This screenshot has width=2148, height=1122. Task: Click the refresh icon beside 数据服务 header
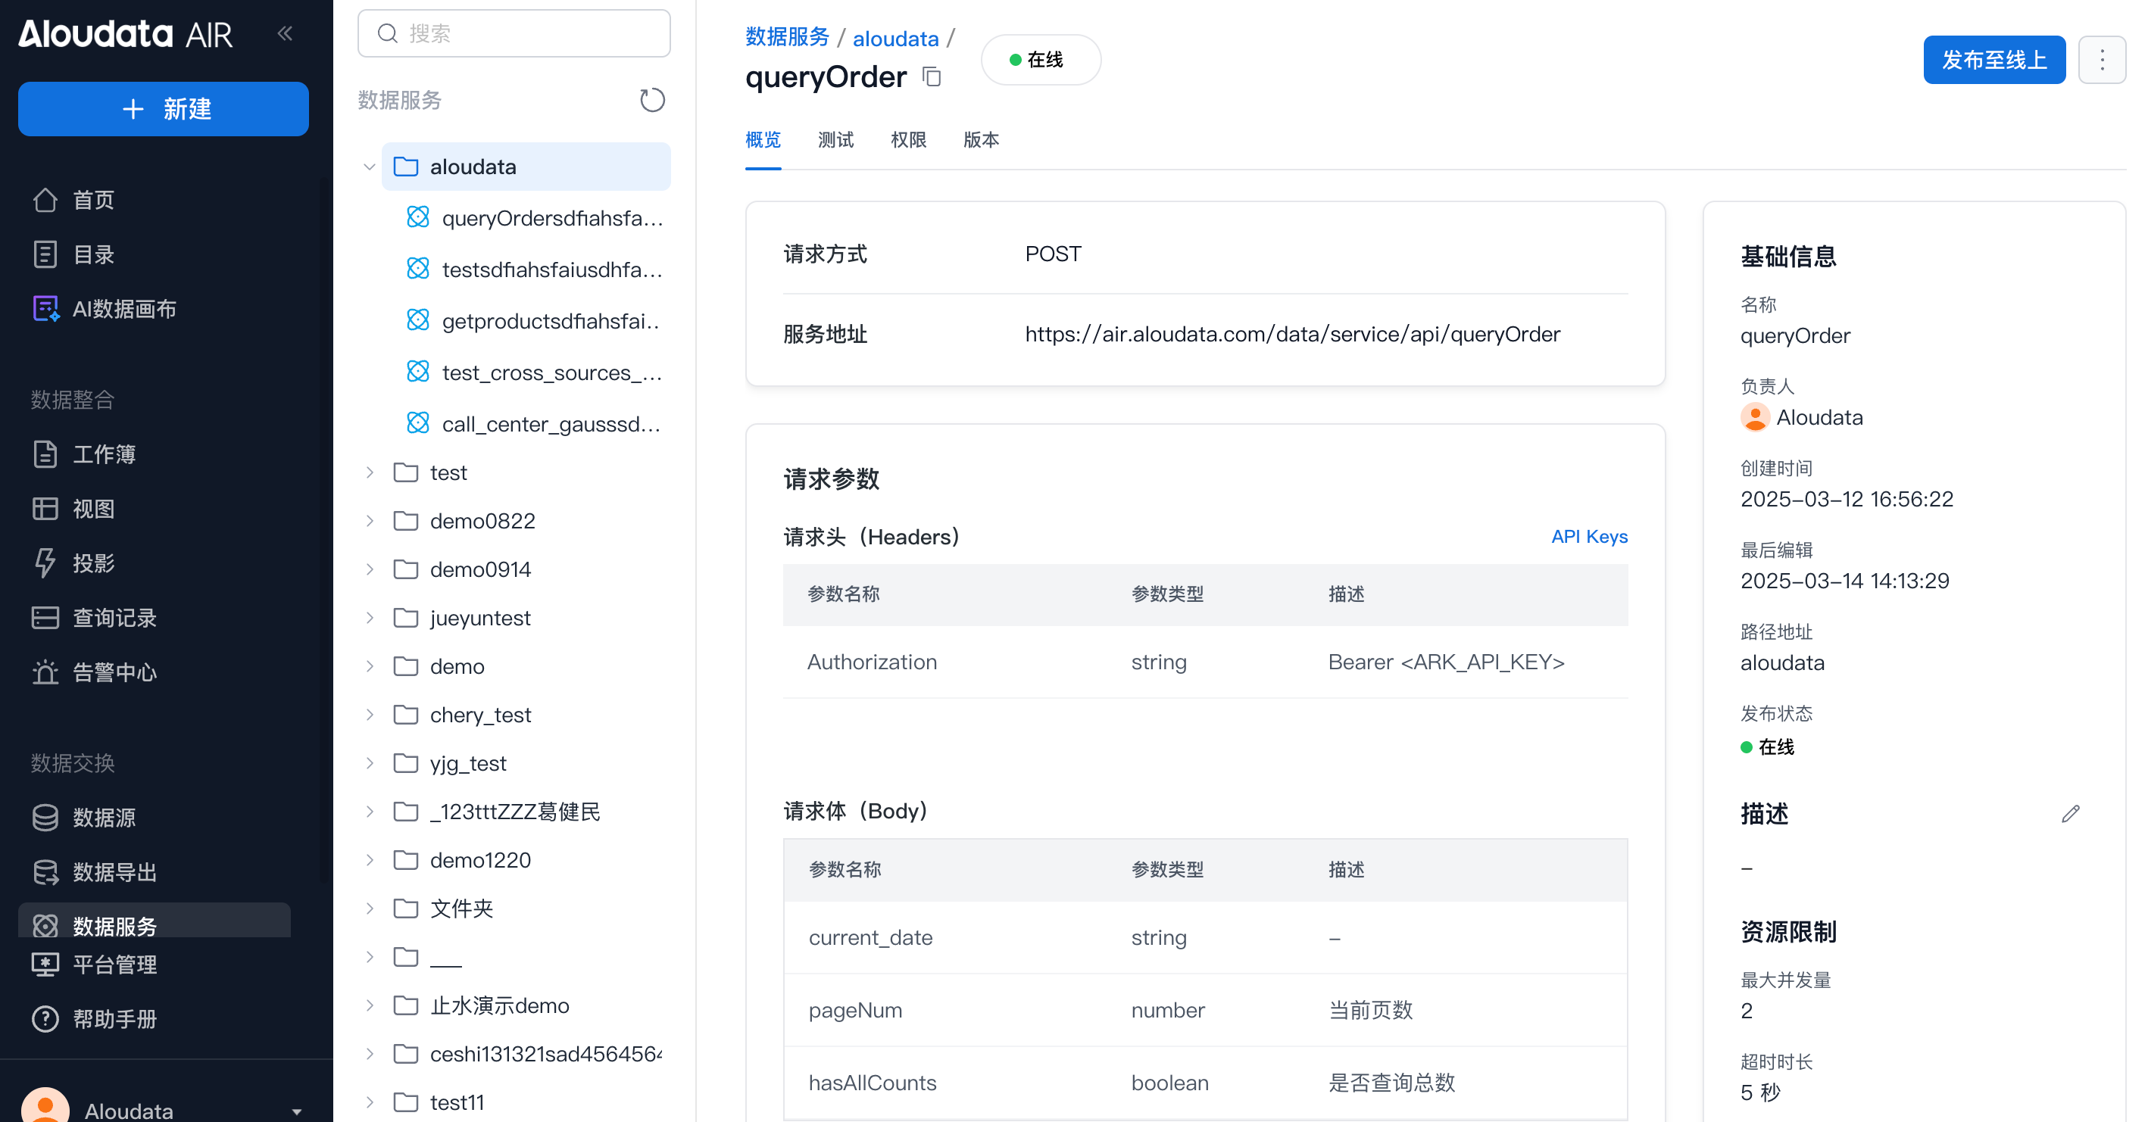[x=651, y=100]
